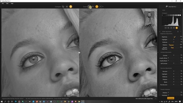Switch Compare to single image view
Image resolution: width=183 pixels, height=103 pixels.
point(63,7)
